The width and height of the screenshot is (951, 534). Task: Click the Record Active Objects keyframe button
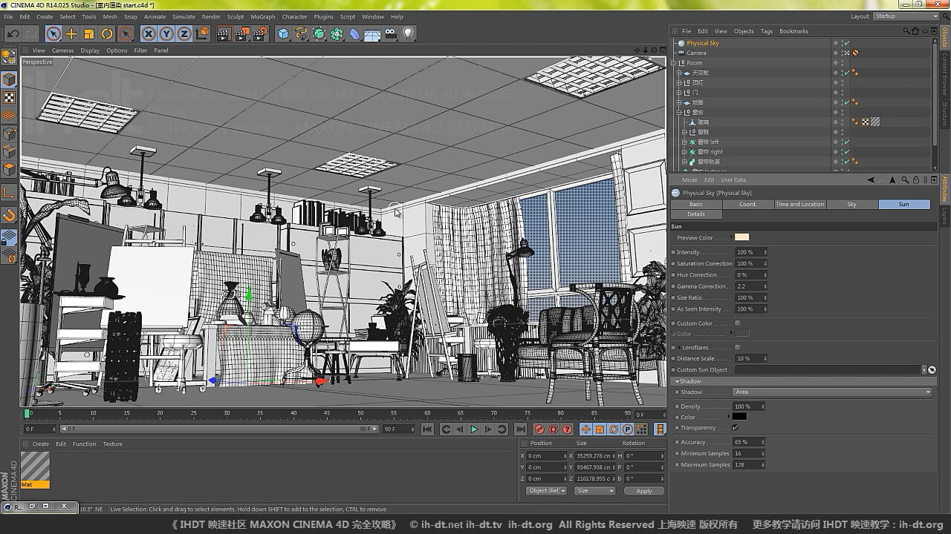tap(539, 429)
